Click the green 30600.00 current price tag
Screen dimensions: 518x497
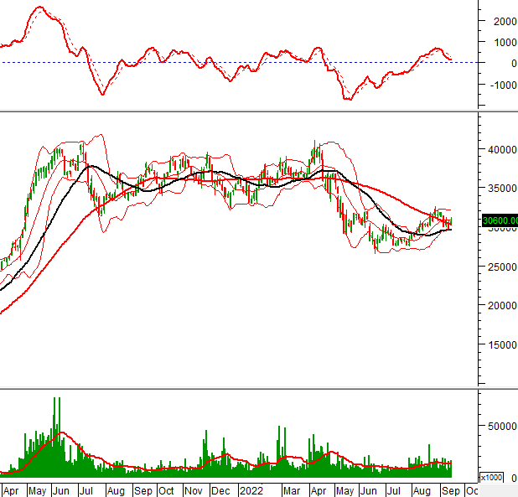pyautogui.click(x=498, y=221)
